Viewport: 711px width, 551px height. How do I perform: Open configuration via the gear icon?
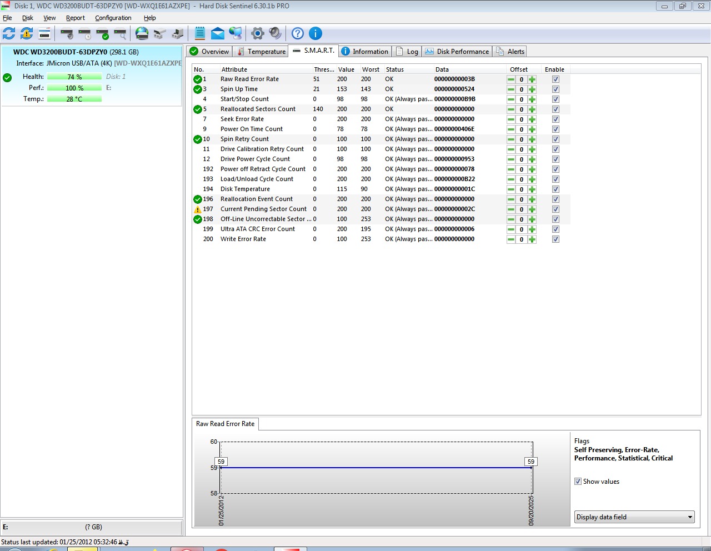click(257, 33)
